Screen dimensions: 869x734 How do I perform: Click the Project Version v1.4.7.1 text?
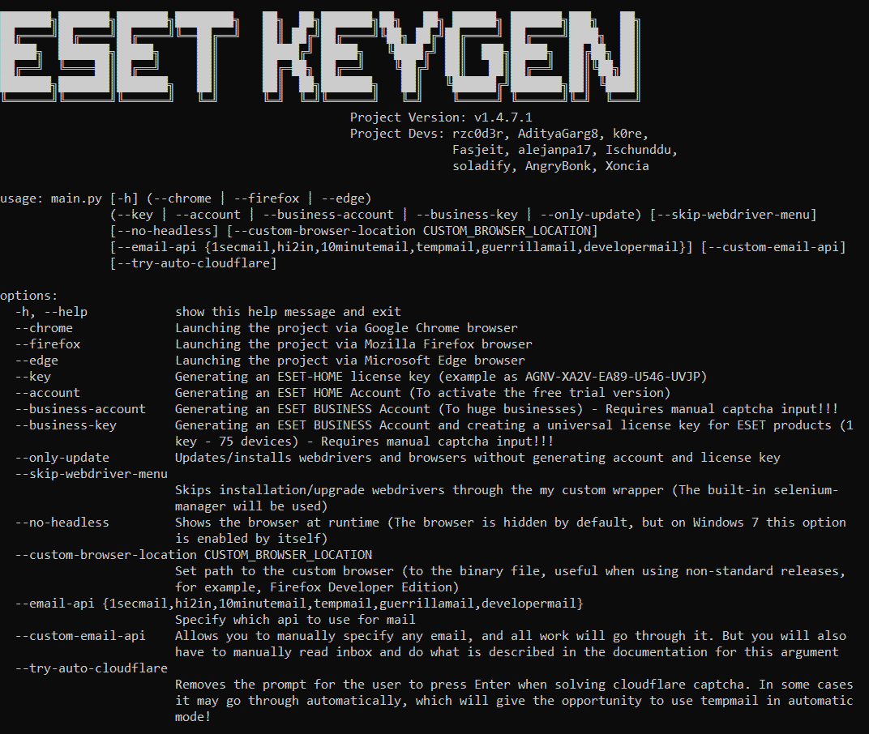point(441,117)
